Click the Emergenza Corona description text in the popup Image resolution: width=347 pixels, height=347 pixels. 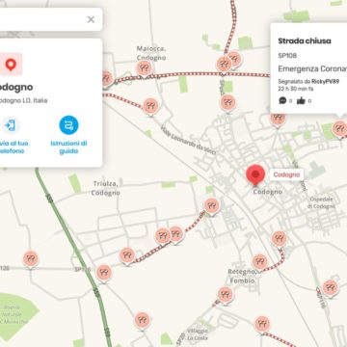[x=312, y=68]
